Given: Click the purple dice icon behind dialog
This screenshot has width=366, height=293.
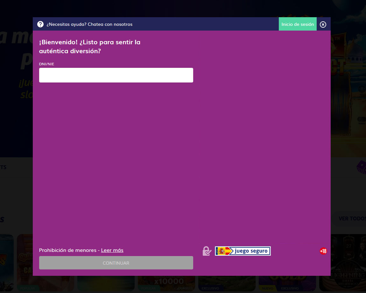Looking at the screenshot, I should [x=361, y=167].
